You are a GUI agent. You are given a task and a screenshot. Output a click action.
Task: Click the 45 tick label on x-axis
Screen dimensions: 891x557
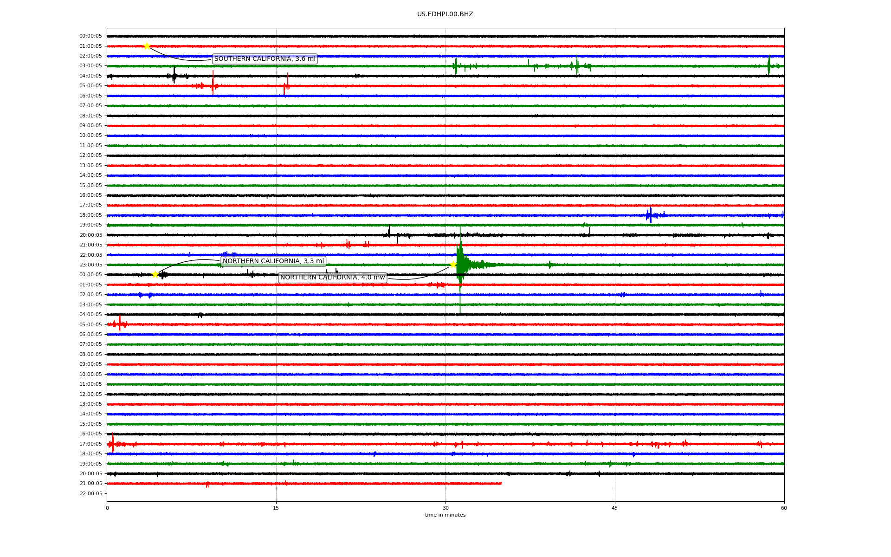coord(614,508)
